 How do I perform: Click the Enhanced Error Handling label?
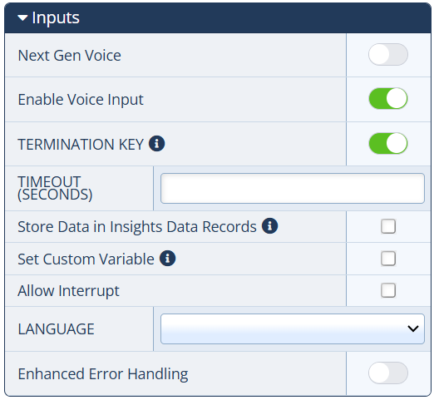[x=103, y=374]
